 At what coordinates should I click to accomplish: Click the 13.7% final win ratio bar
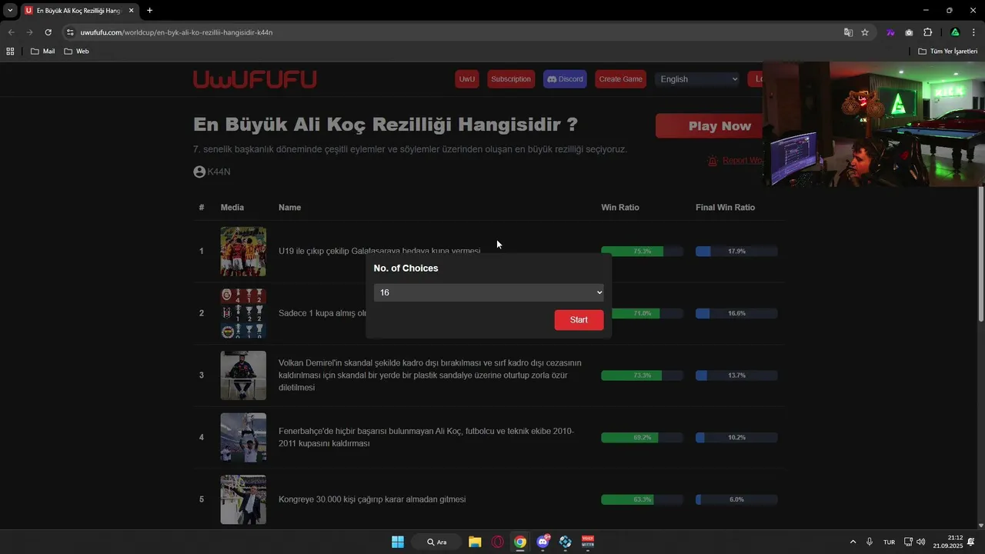click(736, 375)
